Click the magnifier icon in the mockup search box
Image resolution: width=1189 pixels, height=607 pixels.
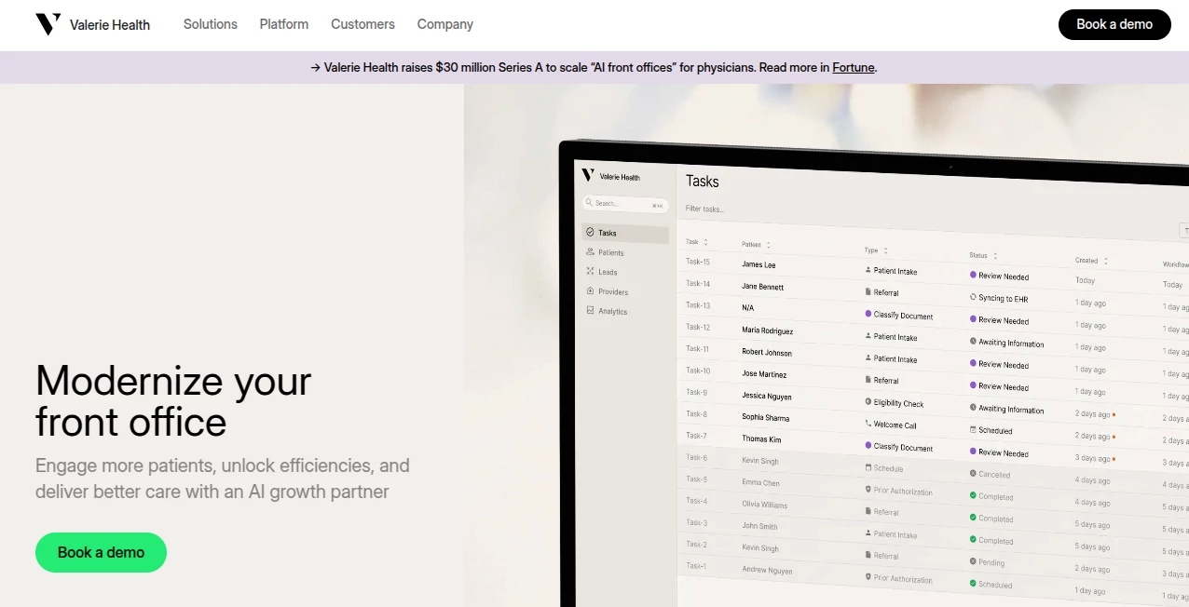[589, 202]
